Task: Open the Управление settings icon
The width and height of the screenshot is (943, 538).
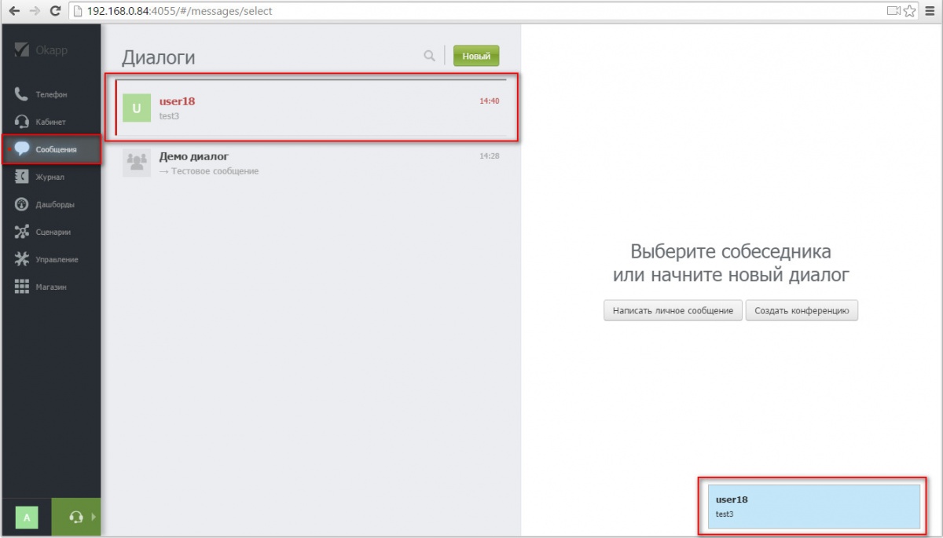Action: click(22, 260)
